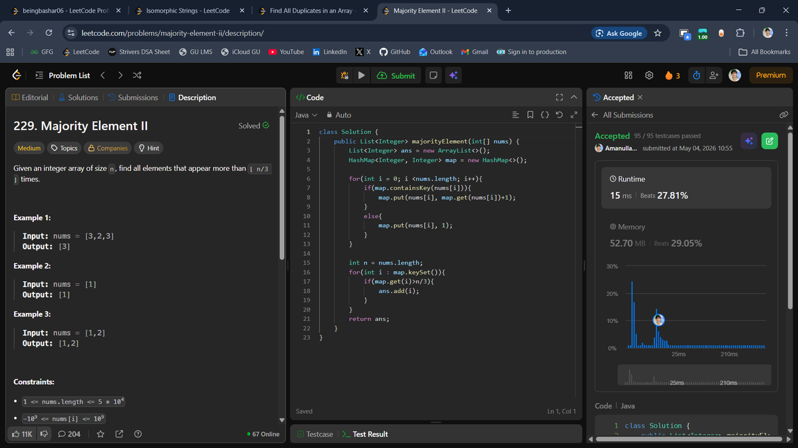Collapse the Code panel chevron
Screen dimensions: 798x448
574,98
